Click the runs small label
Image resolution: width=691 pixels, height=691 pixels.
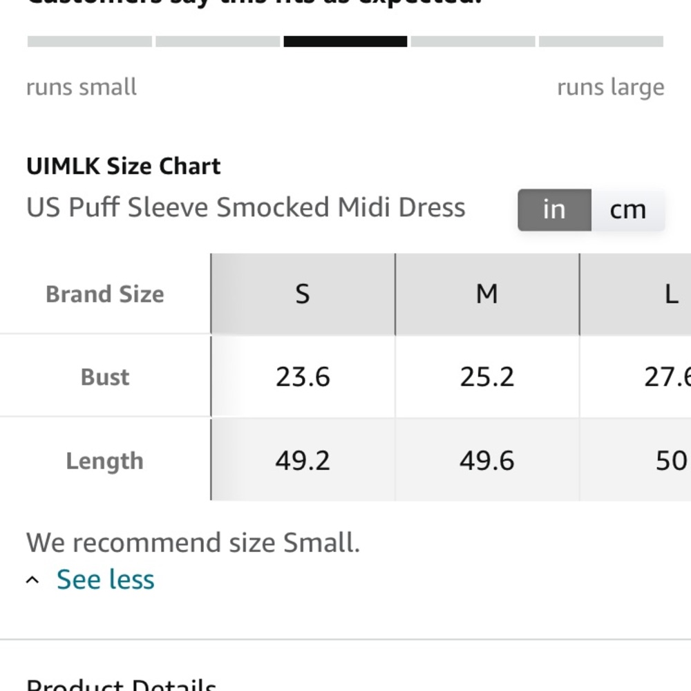[x=82, y=87]
